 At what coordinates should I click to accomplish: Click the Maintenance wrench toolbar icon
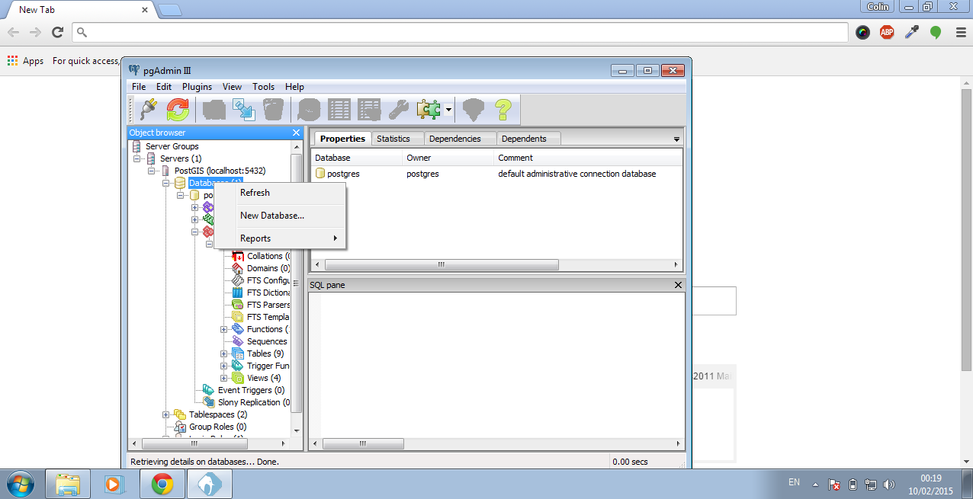pos(399,110)
